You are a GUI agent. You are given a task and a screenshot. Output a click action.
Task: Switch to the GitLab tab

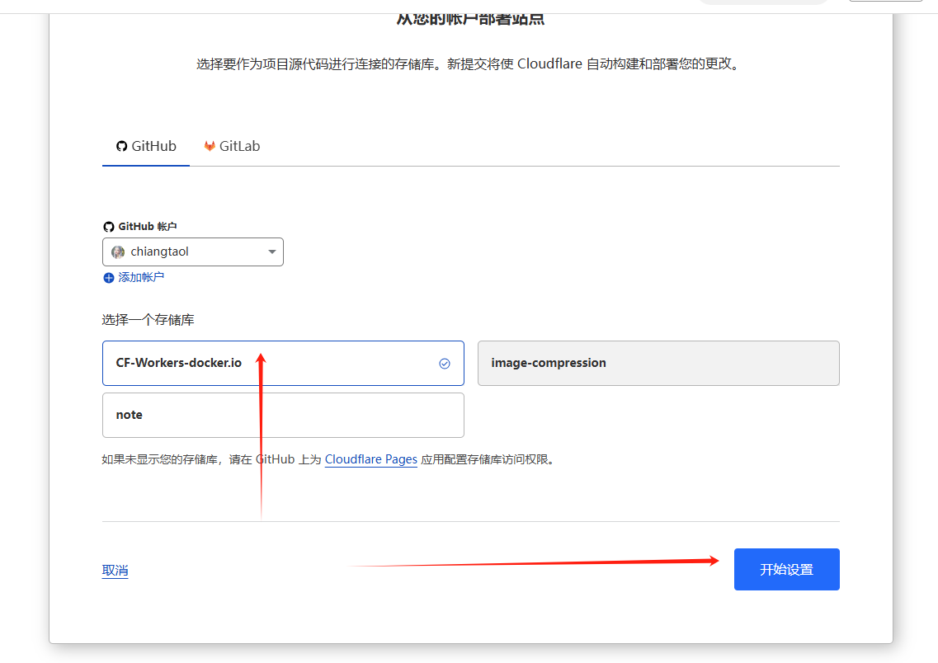(232, 146)
